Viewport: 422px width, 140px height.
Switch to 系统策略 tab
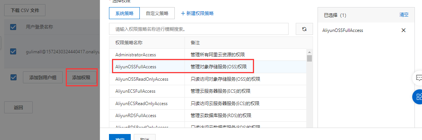click(124, 13)
